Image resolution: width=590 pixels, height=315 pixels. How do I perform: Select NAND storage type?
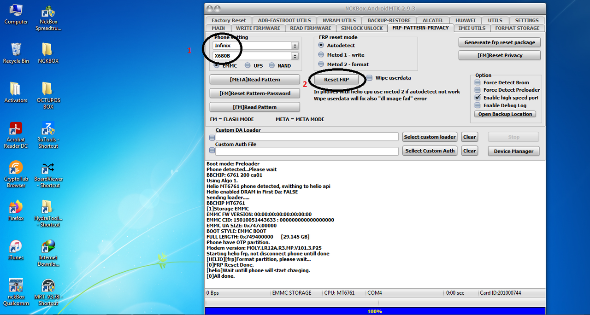coord(272,65)
